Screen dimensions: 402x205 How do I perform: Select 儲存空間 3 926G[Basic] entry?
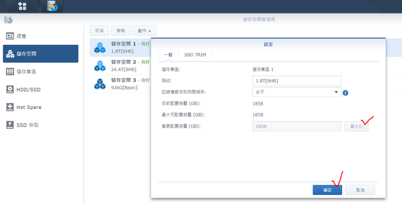pos(120,84)
